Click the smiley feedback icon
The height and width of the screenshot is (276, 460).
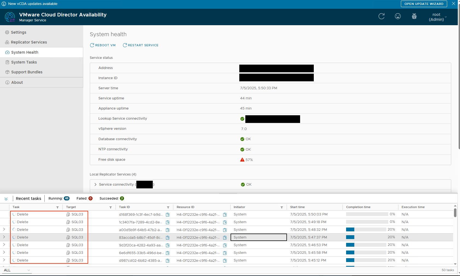point(398,16)
